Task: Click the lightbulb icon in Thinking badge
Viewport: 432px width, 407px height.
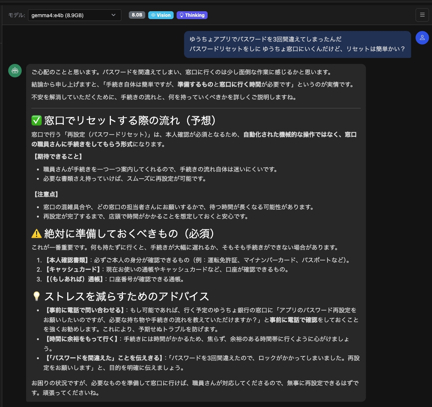Action: point(181,15)
